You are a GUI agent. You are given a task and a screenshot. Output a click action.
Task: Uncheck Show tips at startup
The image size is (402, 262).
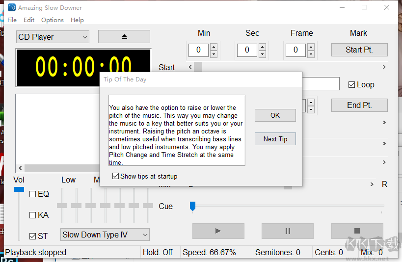click(116, 176)
